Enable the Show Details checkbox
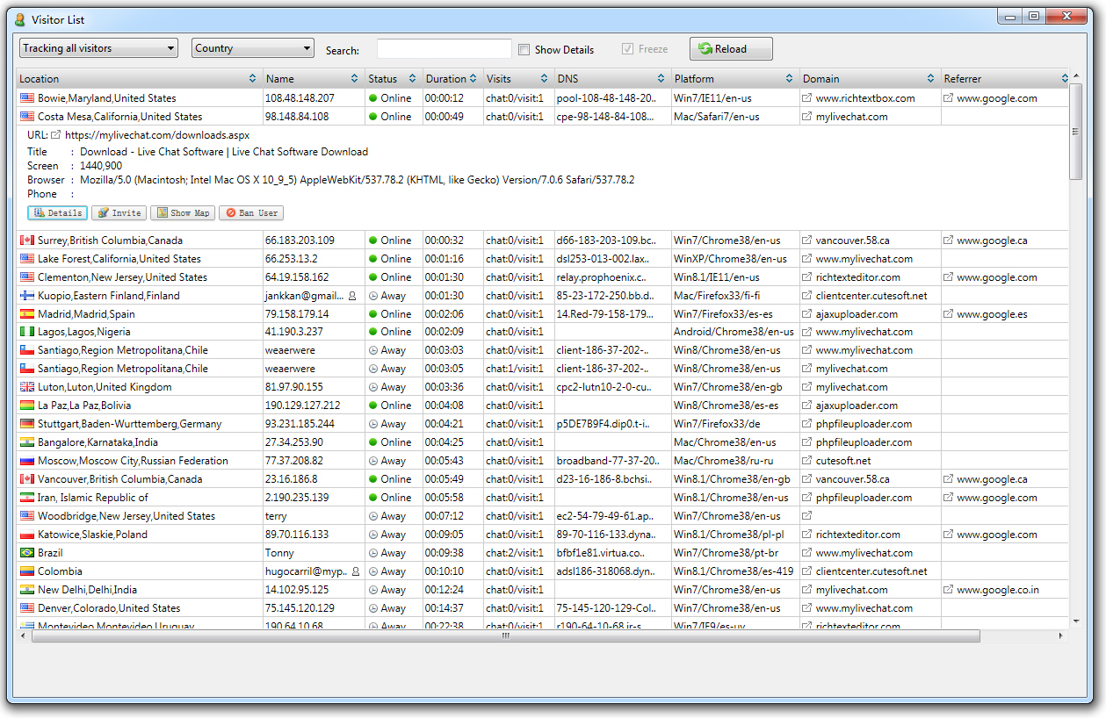The height and width of the screenshot is (718, 1106). [x=524, y=50]
